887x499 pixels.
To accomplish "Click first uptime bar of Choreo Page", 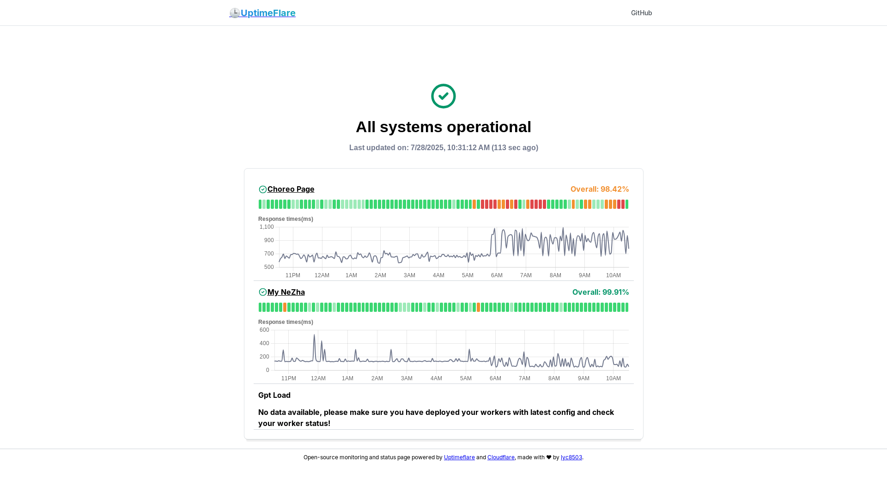I will tap(260, 204).
